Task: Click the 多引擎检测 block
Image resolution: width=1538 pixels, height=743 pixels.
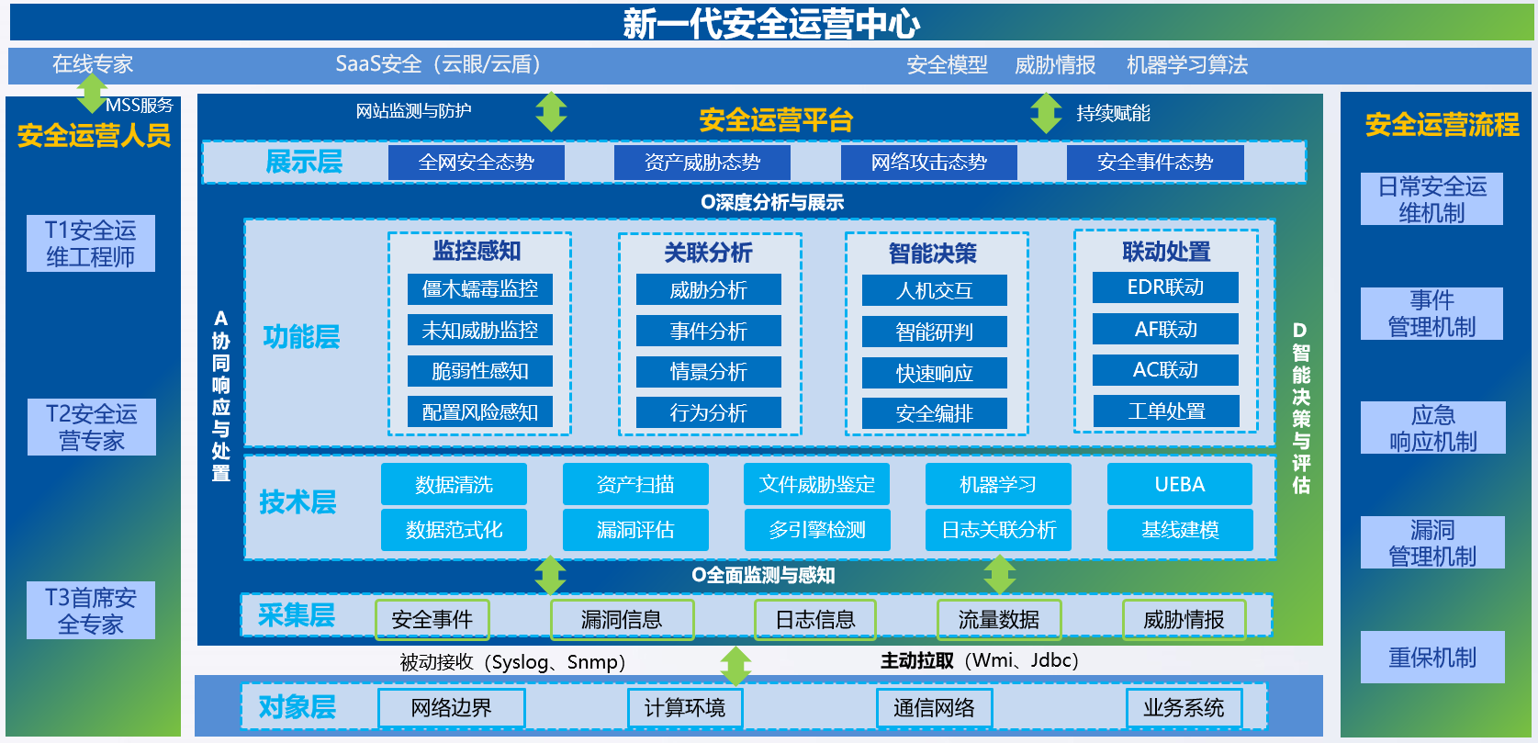Action: click(816, 530)
